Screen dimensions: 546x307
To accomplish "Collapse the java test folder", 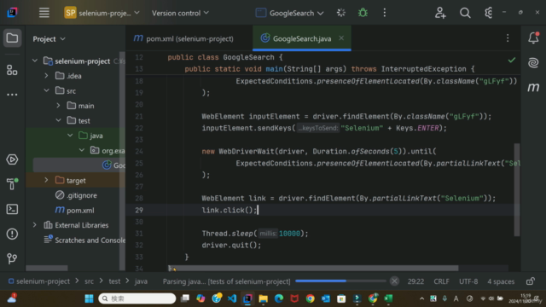I will 70,136.
